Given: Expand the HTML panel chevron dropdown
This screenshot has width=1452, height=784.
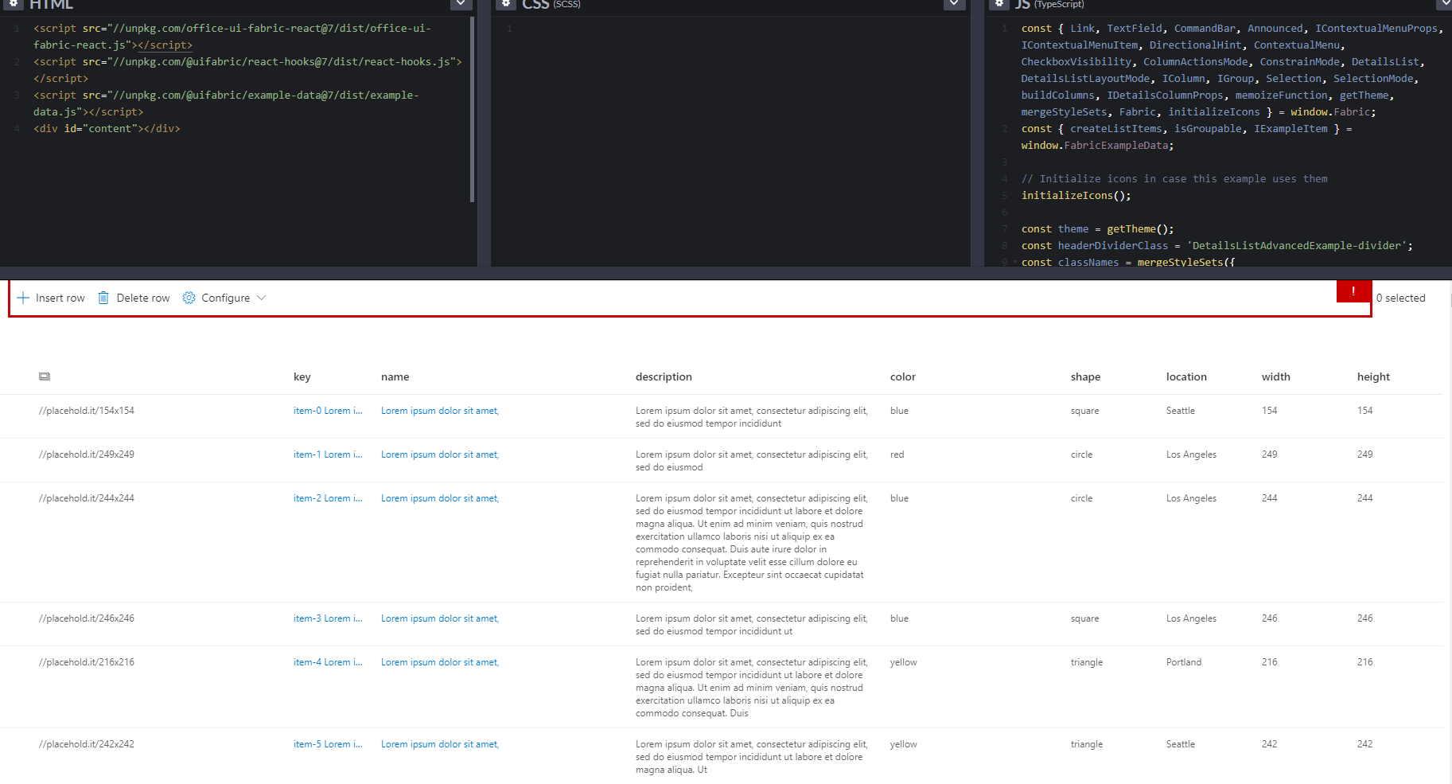Looking at the screenshot, I should click(x=460, y=4).
